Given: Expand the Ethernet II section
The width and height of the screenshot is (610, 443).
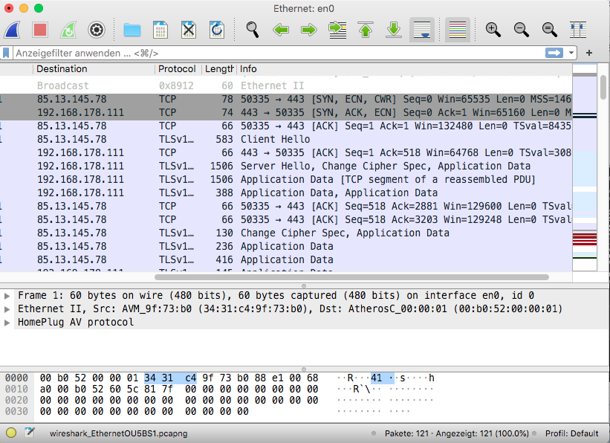Looking at the screenshot, I should [7, 309].
